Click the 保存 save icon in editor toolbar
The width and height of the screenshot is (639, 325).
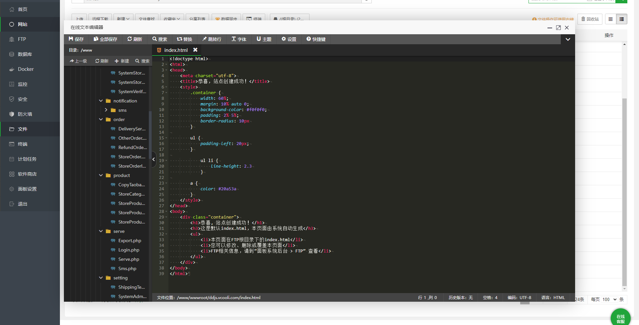(71, 39)
